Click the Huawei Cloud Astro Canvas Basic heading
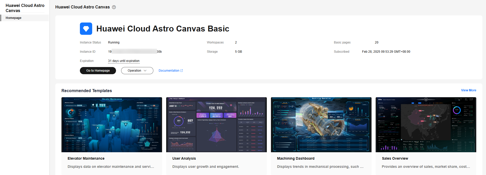This screenshot has width=486, height=175. point(163,29)
